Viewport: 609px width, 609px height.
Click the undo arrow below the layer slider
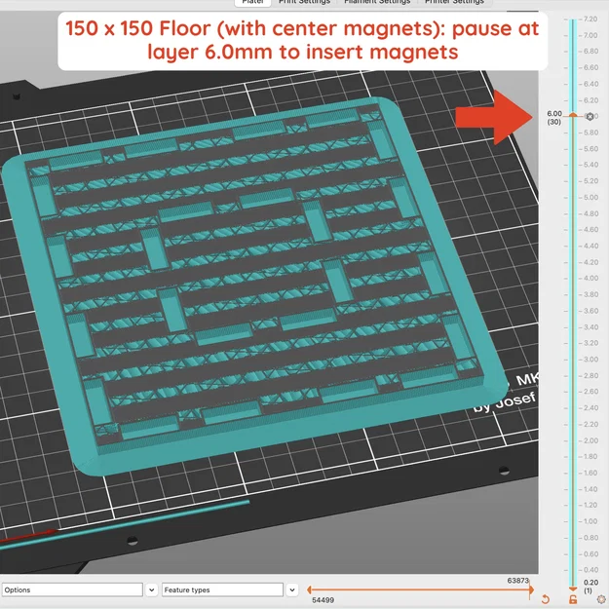pos(546,599)
